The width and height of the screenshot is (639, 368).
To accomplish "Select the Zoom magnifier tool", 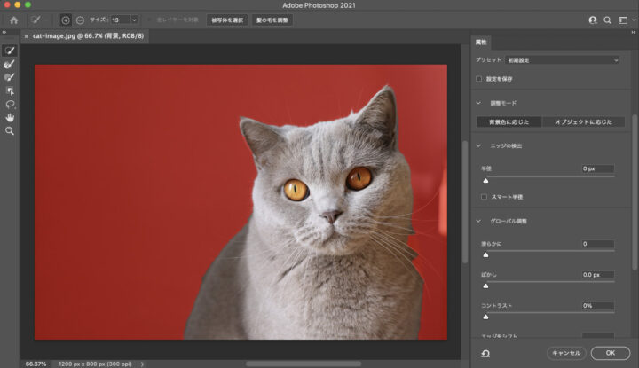I will point(10,130).
